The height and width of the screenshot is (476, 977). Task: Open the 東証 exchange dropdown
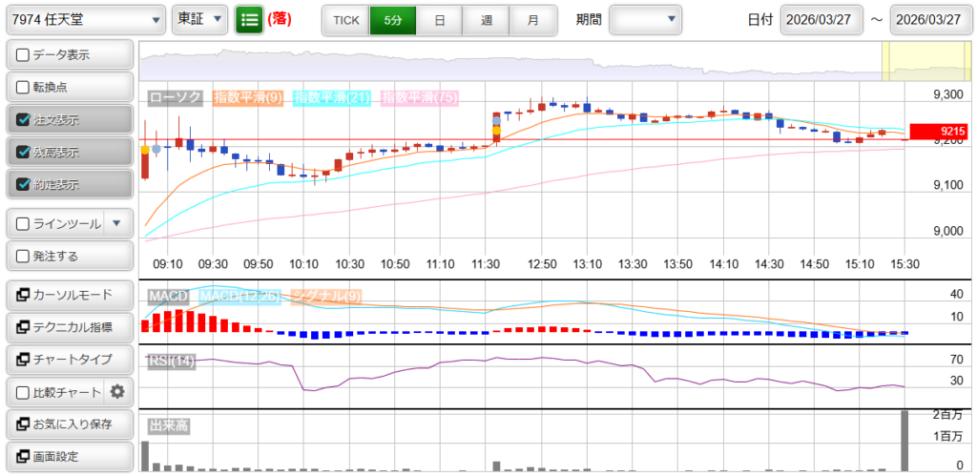click(x=200, y=19)
